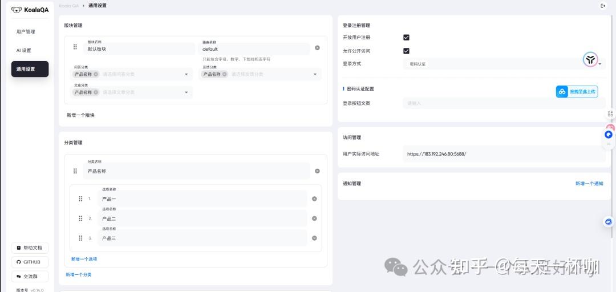Click the 用户实际访问地址 URL field
The image size is (616, 292).
pos(504,154)
